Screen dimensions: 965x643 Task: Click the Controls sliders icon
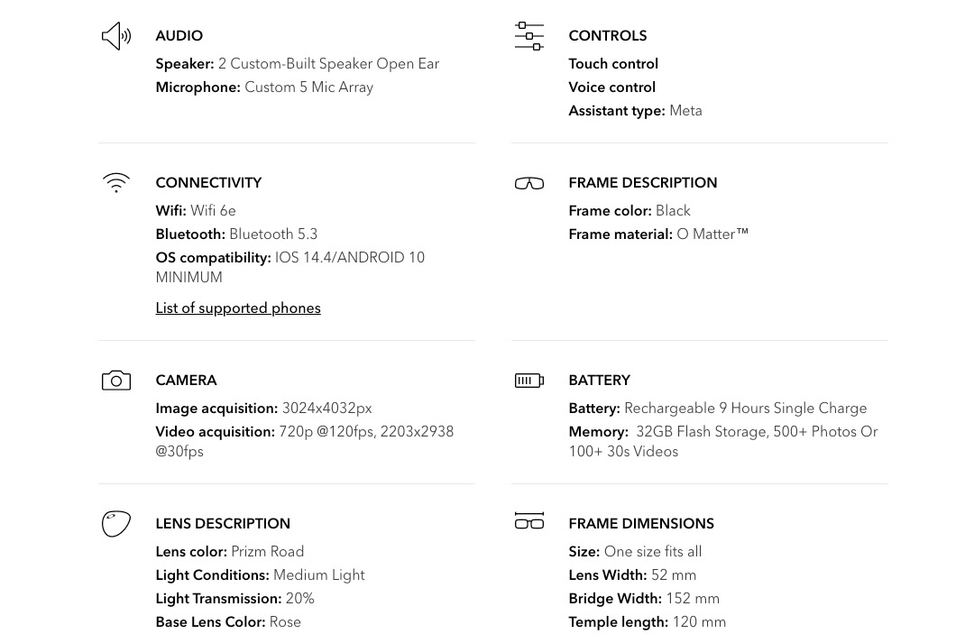coord(529,36)
